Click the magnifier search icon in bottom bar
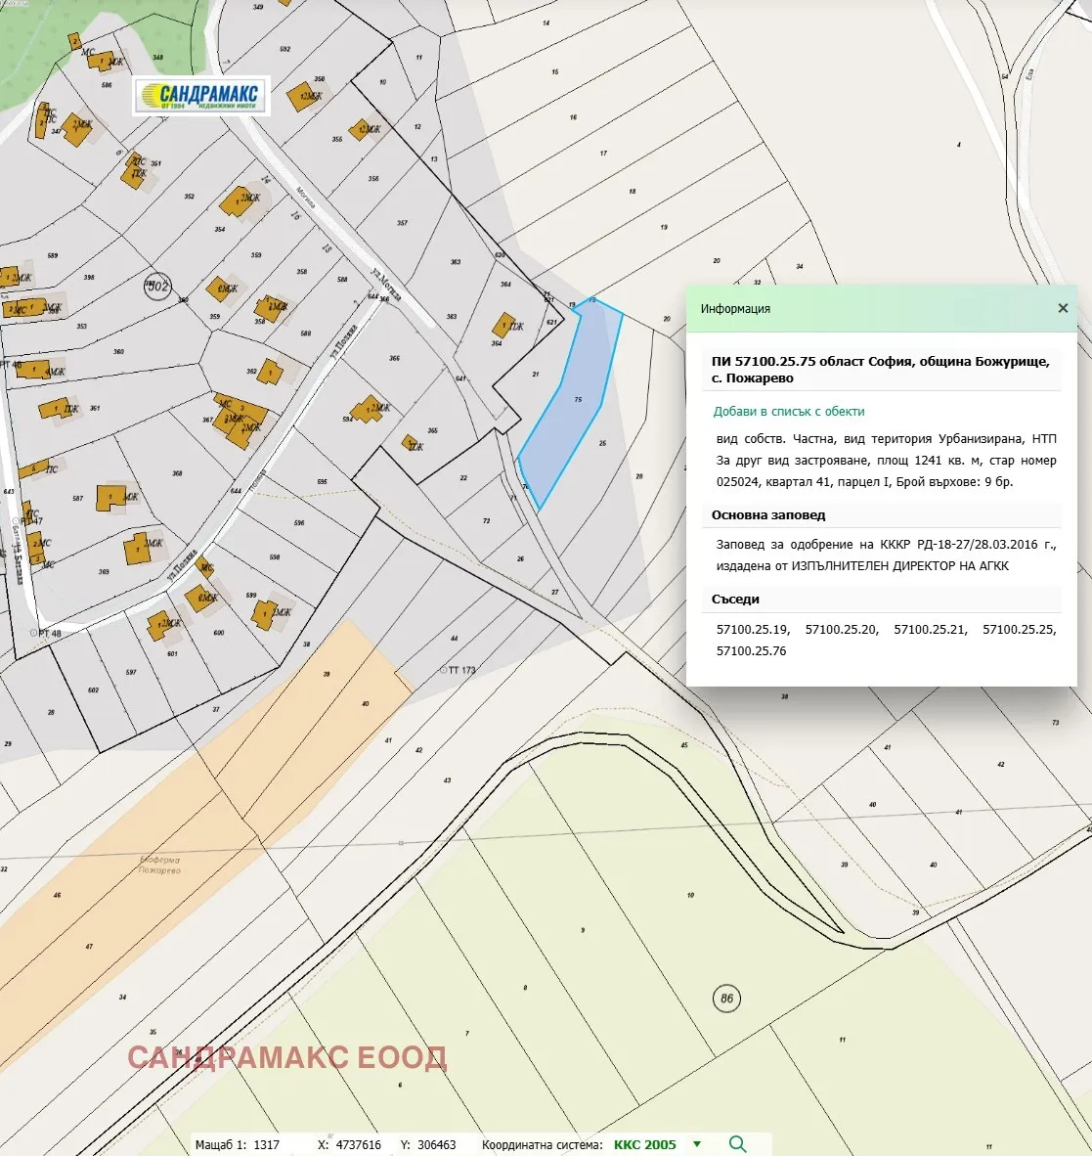Viewport: 1092px width, 1156px height. (x=738, y=1144)
